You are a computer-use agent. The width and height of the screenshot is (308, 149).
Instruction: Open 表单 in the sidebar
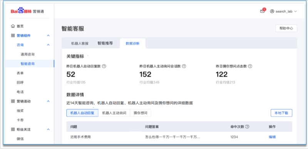(20, 73)
